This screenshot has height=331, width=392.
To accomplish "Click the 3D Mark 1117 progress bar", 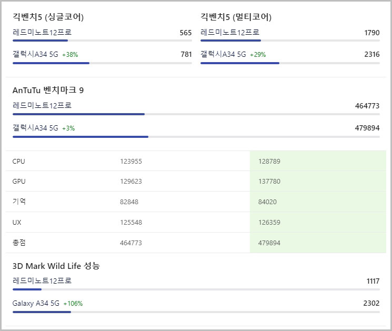I will [196, 289].
